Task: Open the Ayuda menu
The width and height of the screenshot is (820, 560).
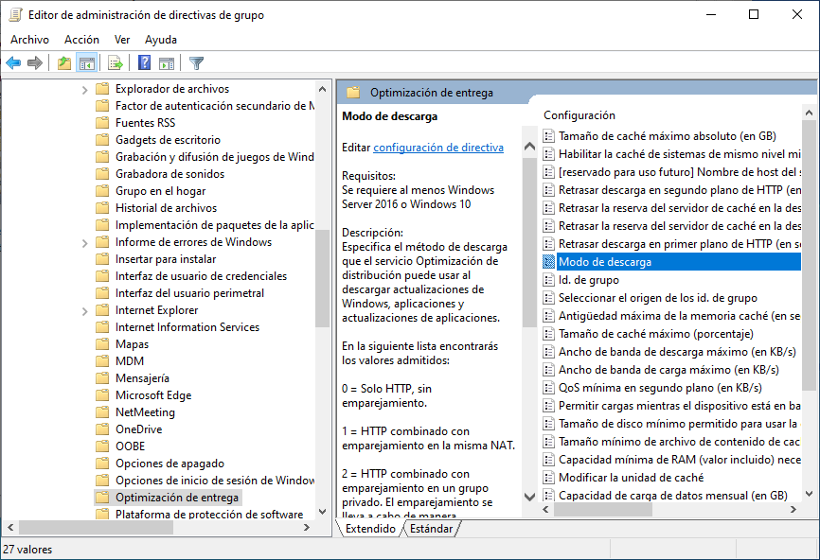Action: coord(161,40)
